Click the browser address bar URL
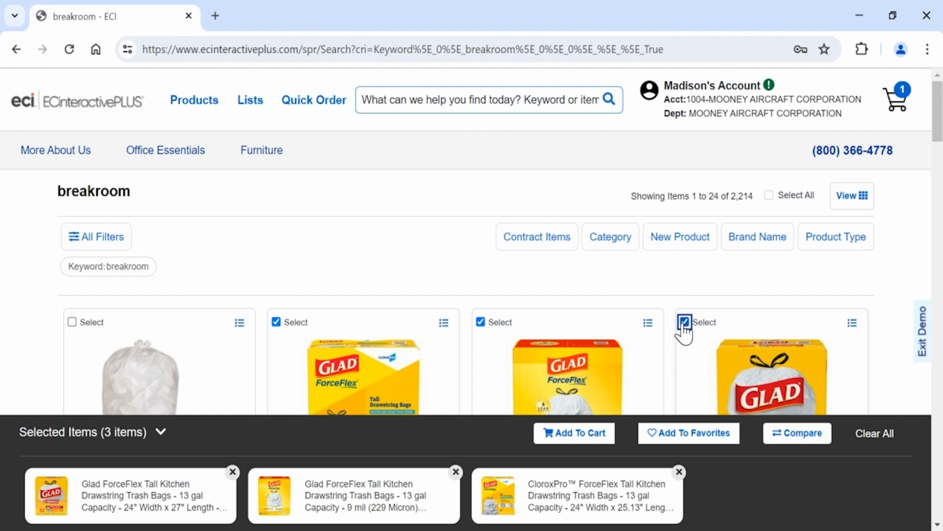Viewport: 943px width, 531px height. coord(403,49)
